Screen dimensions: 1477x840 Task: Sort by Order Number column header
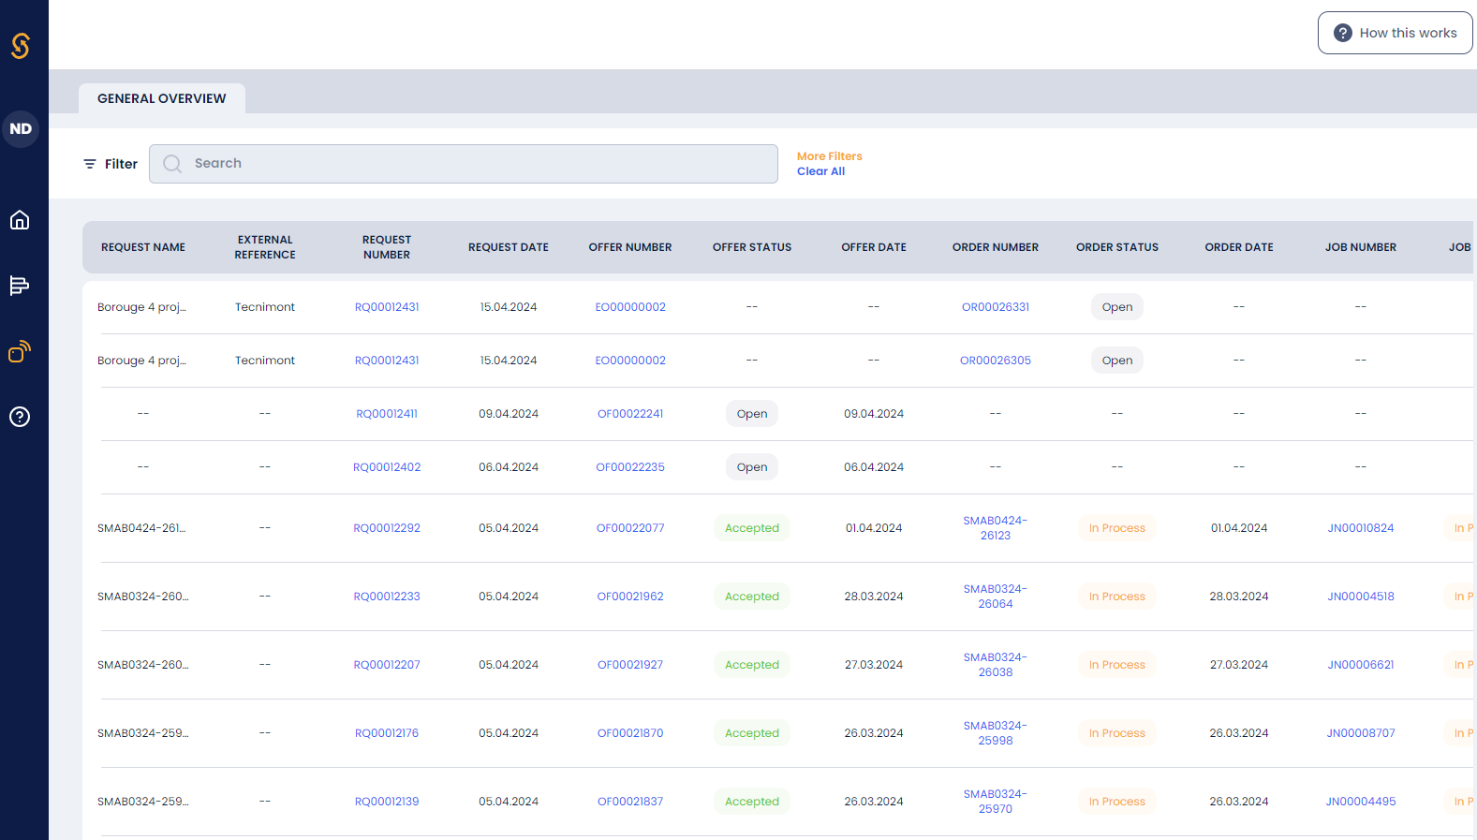996,247
